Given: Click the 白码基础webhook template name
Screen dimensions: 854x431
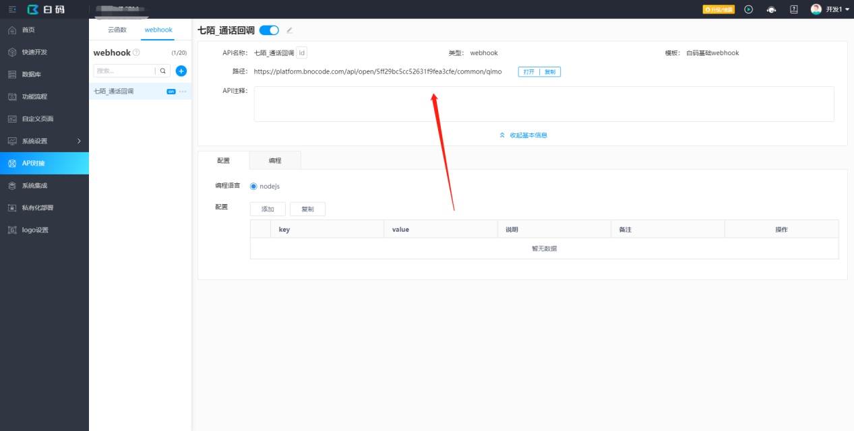Looking at the screenshot, I should (x=712, y=53).
